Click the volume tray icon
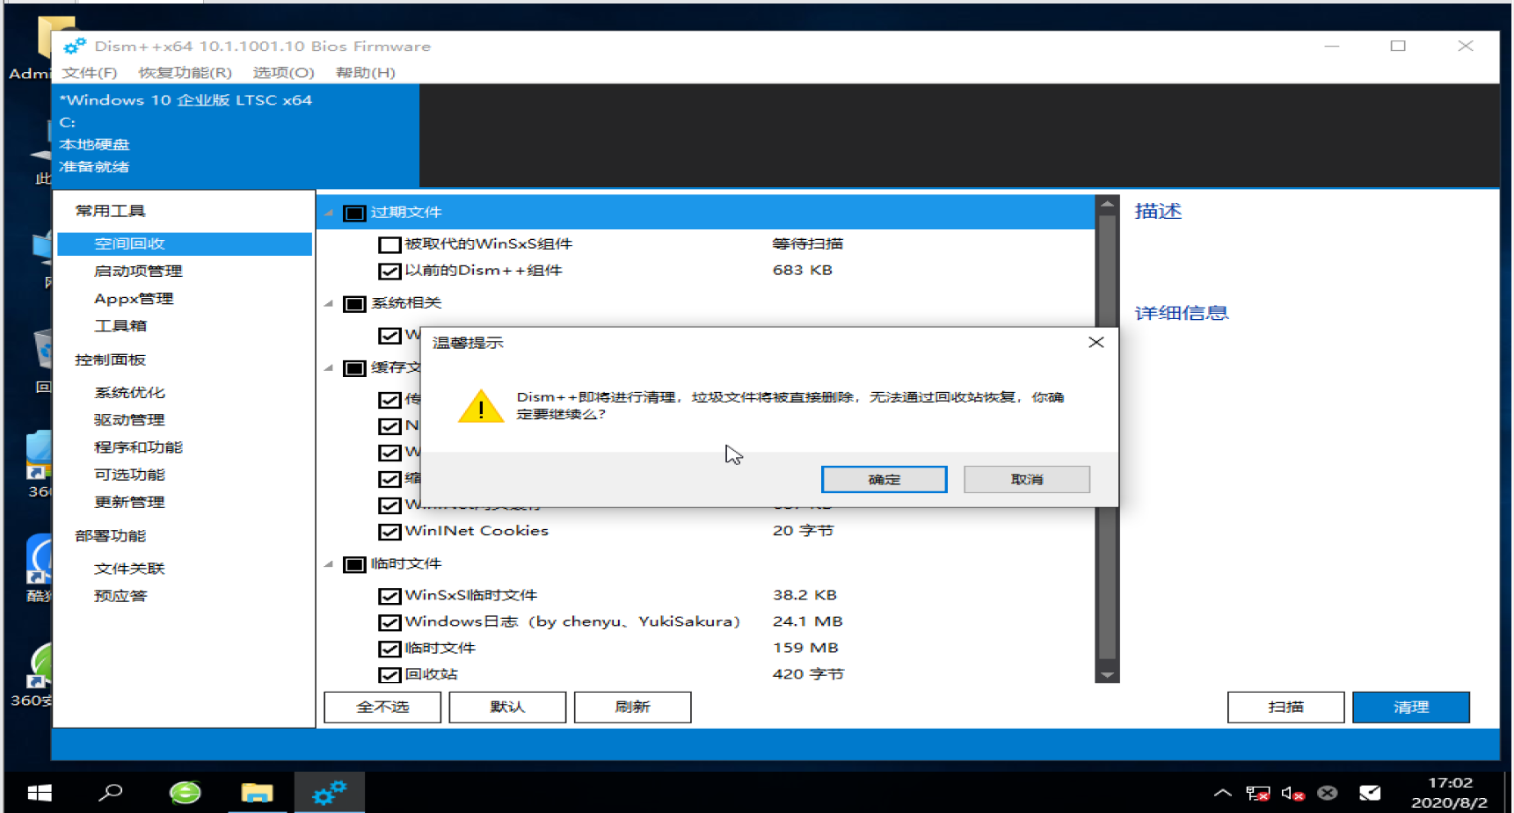 (x=1292, y=793)
